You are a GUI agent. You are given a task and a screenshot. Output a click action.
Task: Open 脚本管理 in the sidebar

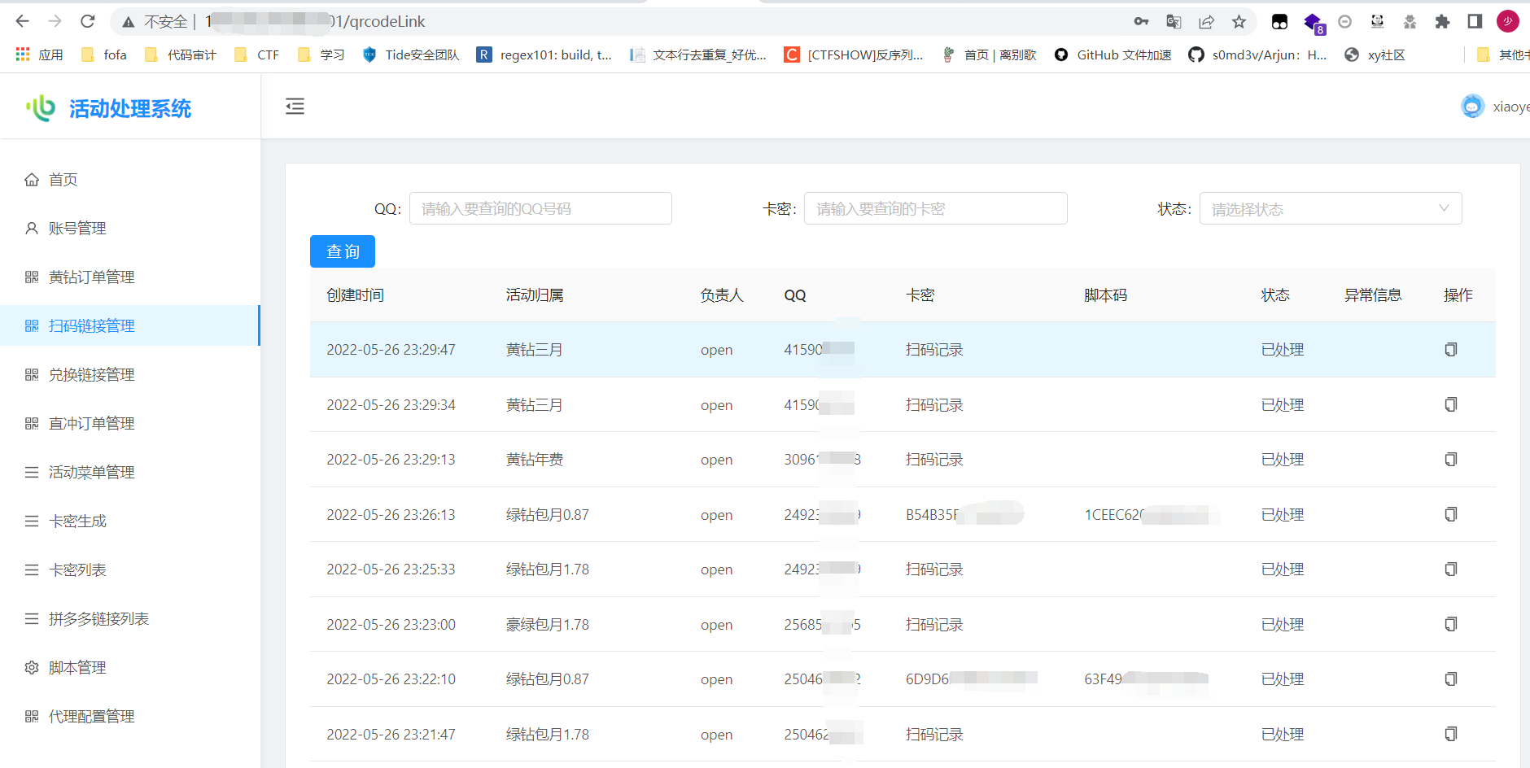pyautogui.click(x=130, y=667)
